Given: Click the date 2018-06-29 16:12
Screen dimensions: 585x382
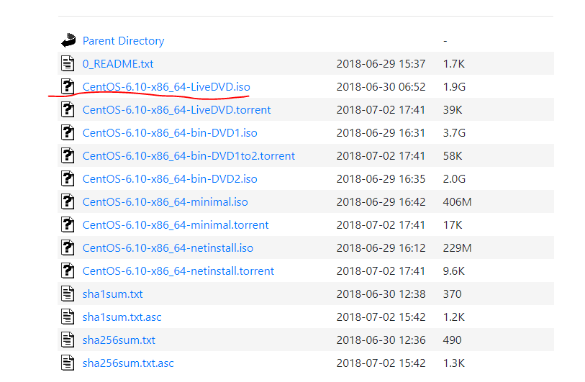Looking at the screenshot, I should [381, 248].
